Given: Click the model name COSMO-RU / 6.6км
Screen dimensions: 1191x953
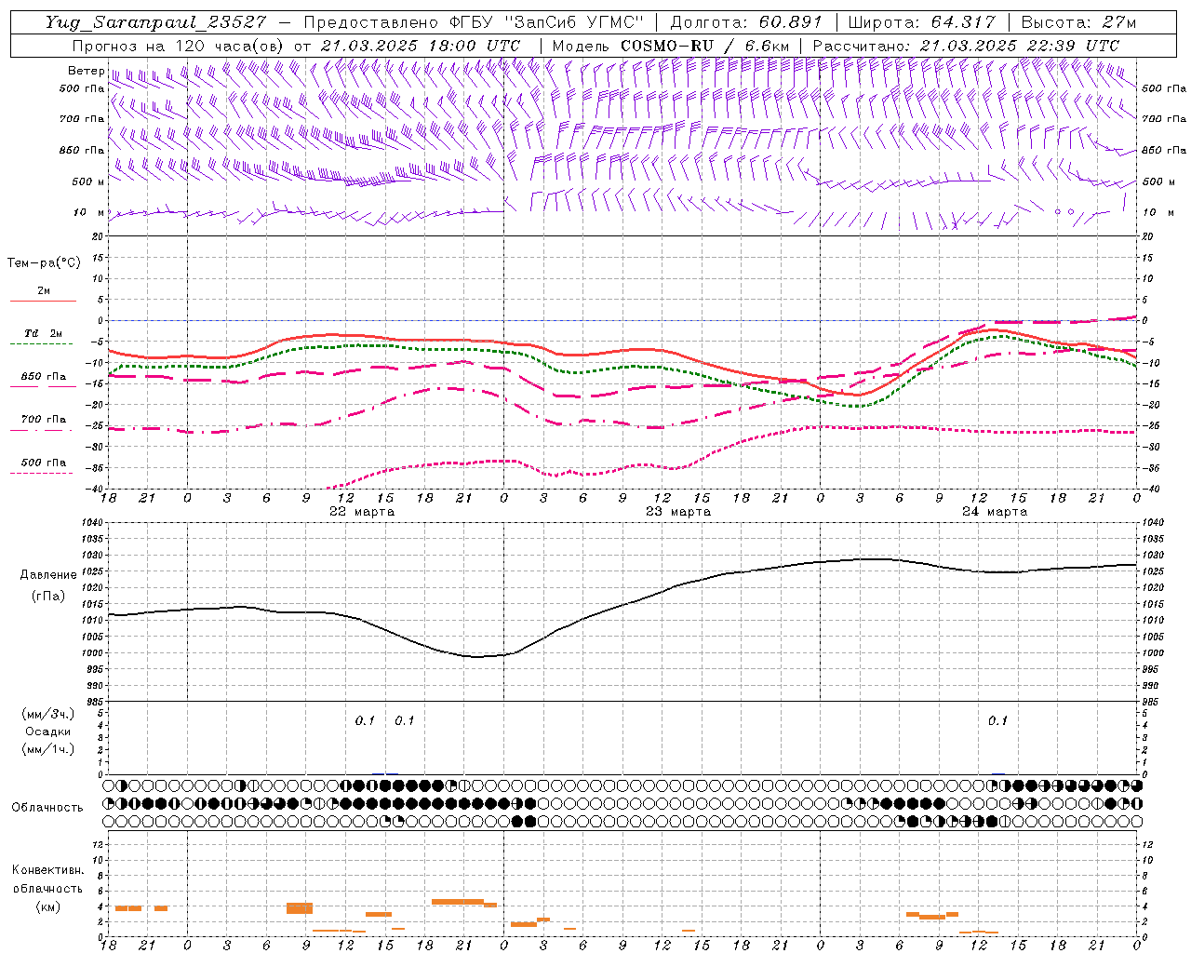Looking at the screenshot, I should pos(705,46).
